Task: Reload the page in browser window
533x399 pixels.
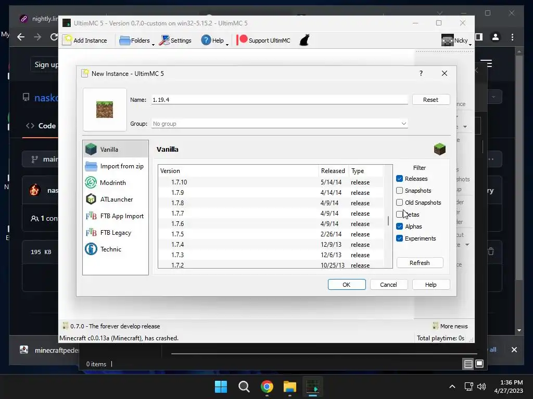Action: pyautogui.click(x=54, y=37)
